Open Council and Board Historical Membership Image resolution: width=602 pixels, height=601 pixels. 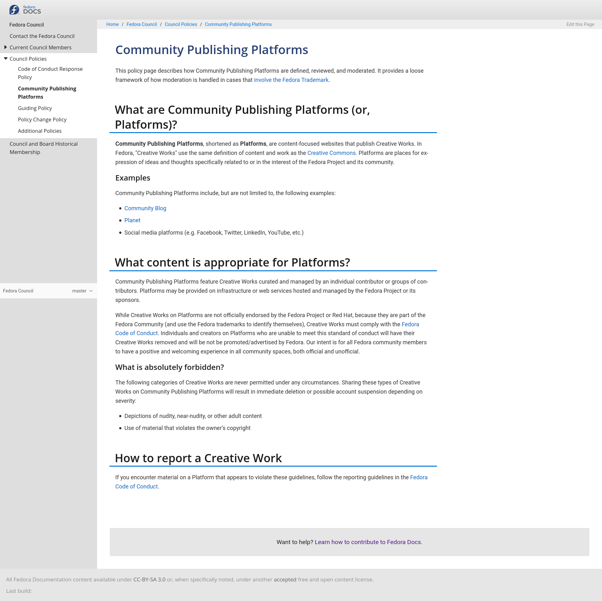(x=44, y=148)
